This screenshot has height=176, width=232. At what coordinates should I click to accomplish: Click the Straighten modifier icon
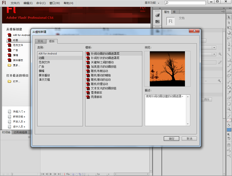click(229, 155)
